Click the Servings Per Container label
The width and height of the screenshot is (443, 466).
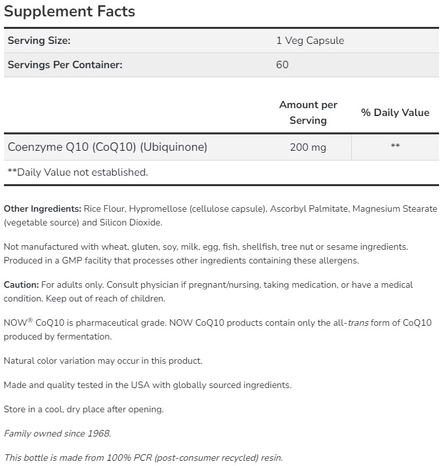pos(65,65)
